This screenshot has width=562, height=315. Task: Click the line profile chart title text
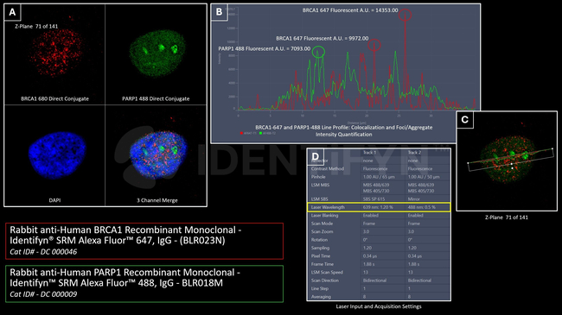[344, 130]
